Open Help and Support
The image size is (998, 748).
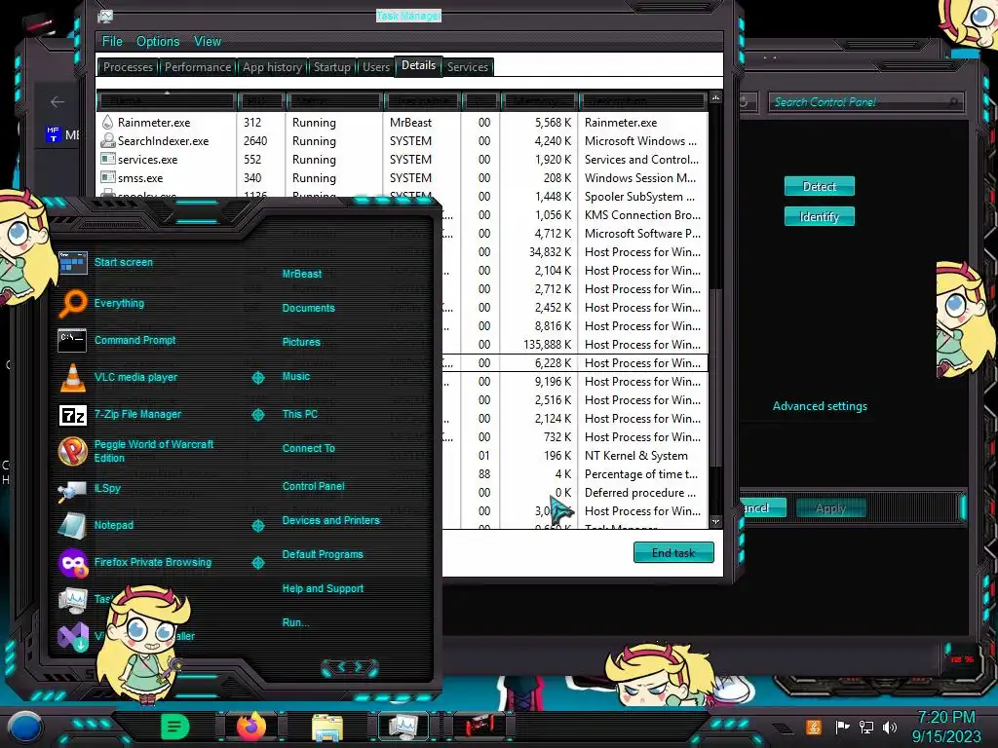(x=323, y=588)
